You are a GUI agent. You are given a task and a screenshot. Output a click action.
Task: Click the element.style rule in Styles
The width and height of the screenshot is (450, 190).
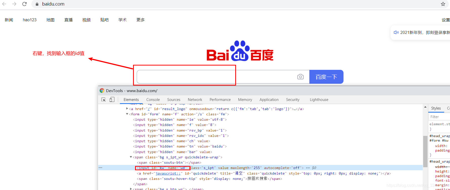(440, 124)
